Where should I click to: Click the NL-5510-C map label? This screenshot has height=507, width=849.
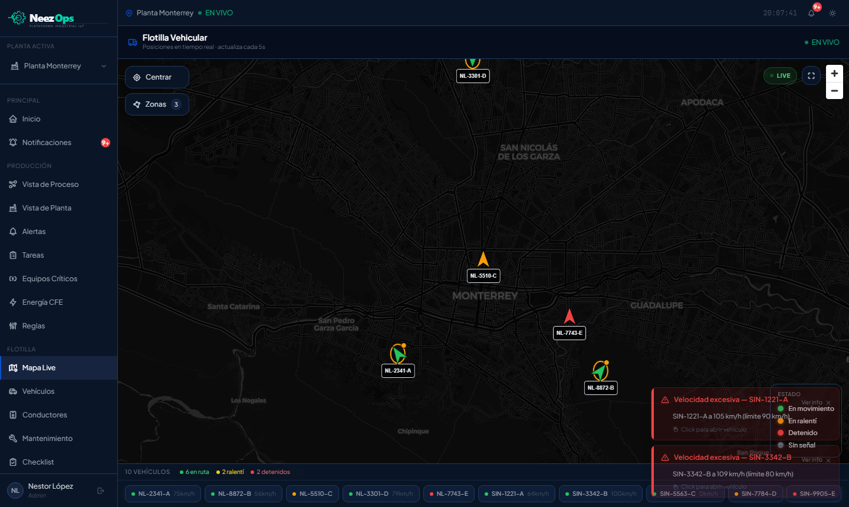[x=483, y=276]
